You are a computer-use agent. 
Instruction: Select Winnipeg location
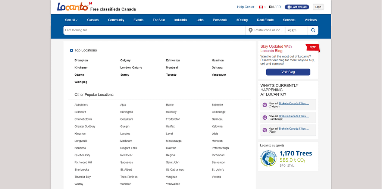pyautogui.click(x=81, y=82)
